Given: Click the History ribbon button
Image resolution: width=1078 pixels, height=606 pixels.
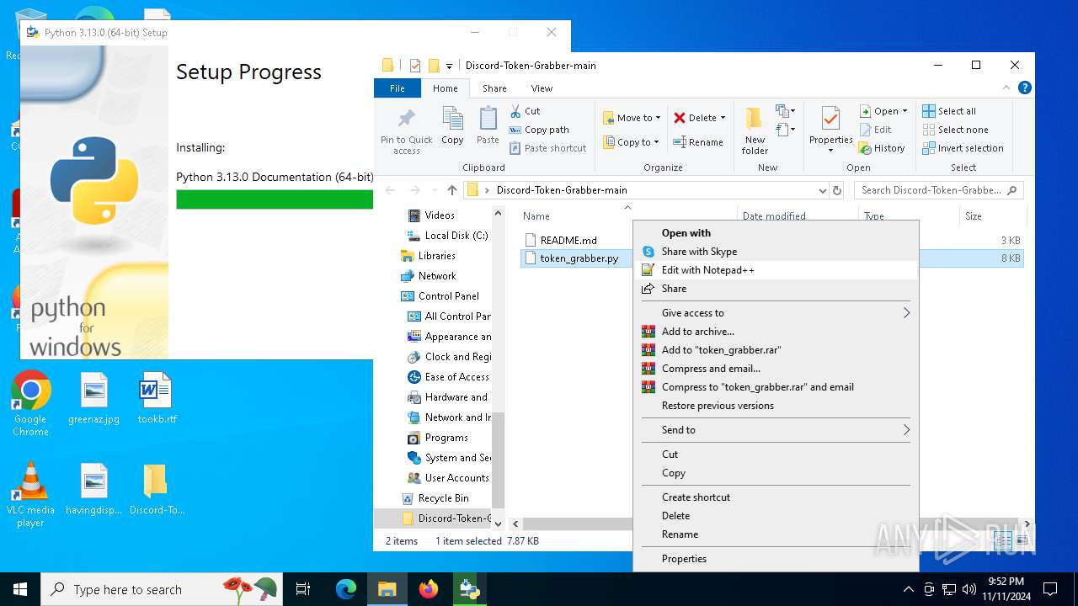Looking at the screenshot, I should coord(882,148).
